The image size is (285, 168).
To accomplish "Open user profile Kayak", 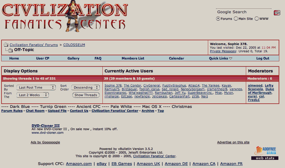I will tap(227, 86).
